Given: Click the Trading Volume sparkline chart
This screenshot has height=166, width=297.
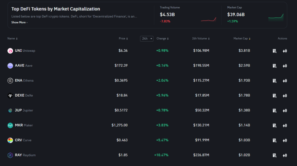Looking at the screenshot, I should click(209, 19).
